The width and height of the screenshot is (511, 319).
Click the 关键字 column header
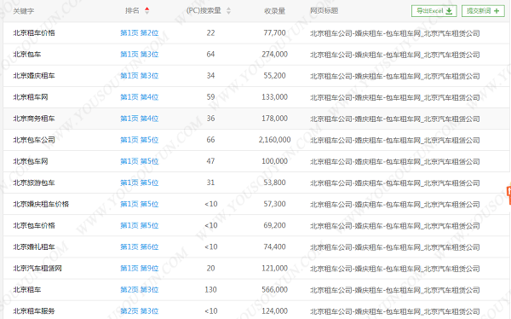click(24, 11)
